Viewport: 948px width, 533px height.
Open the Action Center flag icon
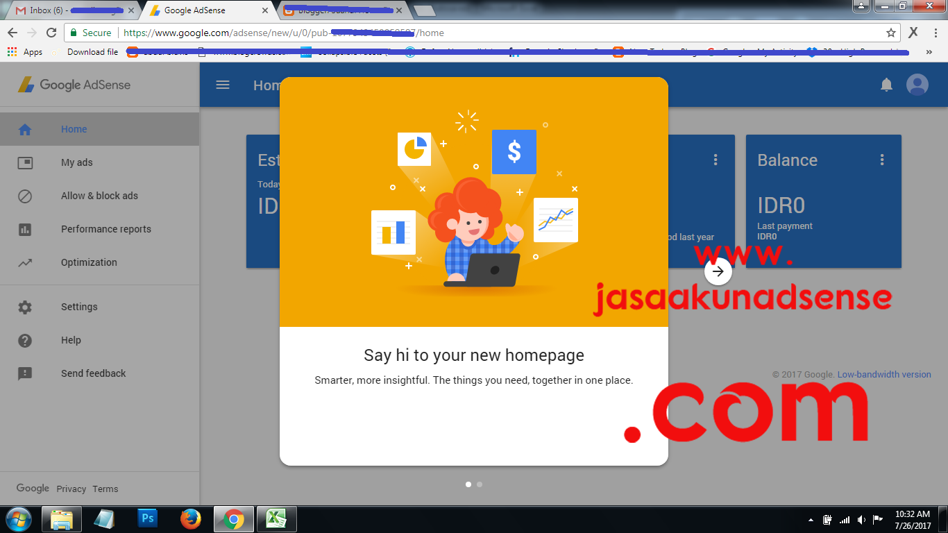tap(878, 519)
